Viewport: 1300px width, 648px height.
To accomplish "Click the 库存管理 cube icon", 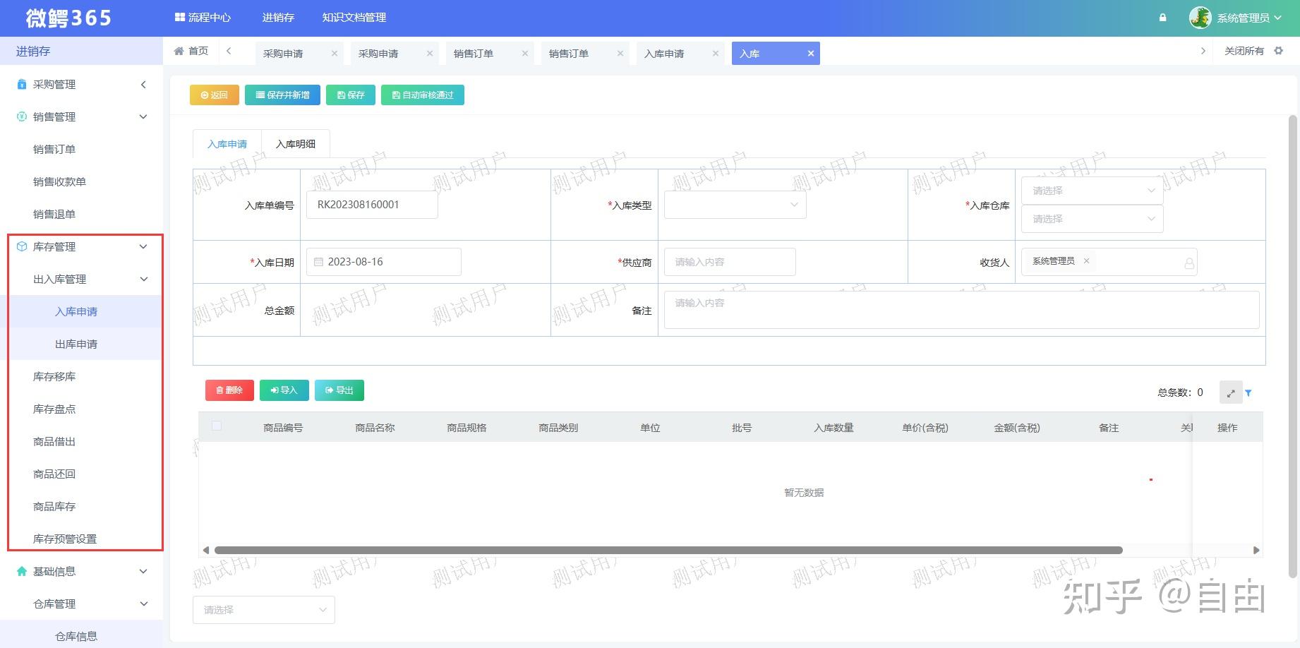I will pos(22,246).
